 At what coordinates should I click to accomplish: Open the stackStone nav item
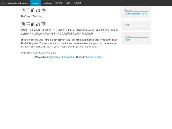tap(47, 3)
